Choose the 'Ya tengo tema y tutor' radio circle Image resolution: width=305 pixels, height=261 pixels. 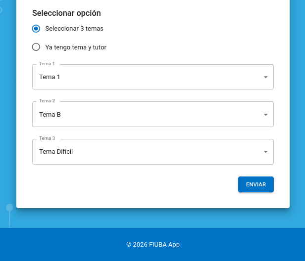pos(36,47)
